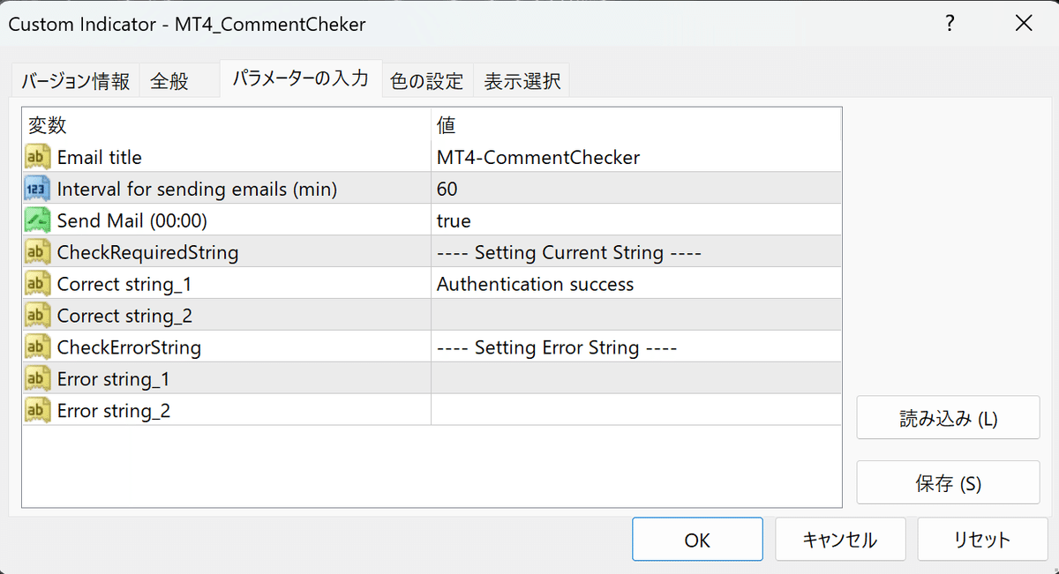Select the Error string_2 label
This screenshot has width=1059, height=574.
115,411
